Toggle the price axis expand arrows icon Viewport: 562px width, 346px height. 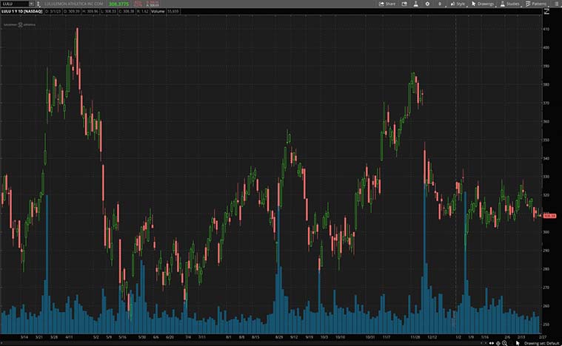click(x=546, y=11)
